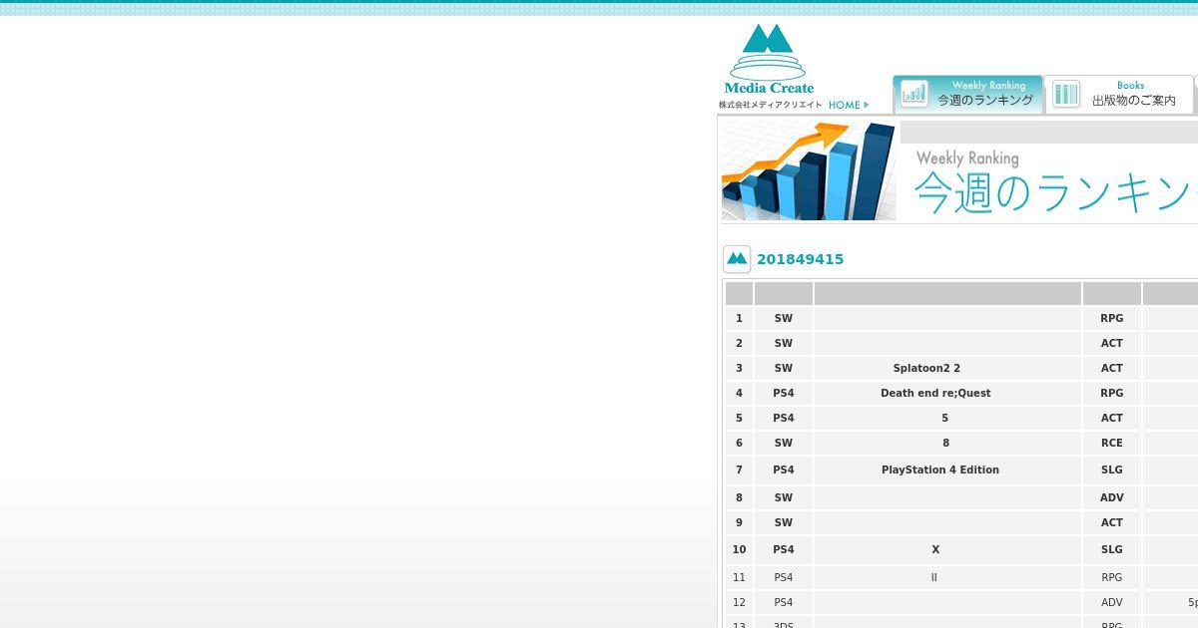Click the ADV genre cell in rank 8 row

1112,497
